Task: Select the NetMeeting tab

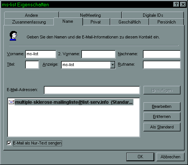Action: pos(90,15)
